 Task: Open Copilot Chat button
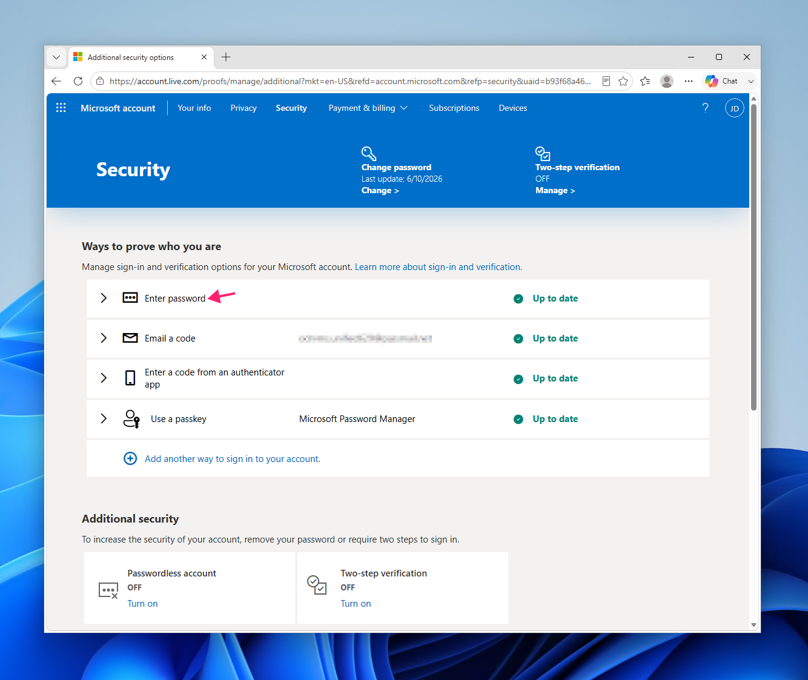pos(721,81)
